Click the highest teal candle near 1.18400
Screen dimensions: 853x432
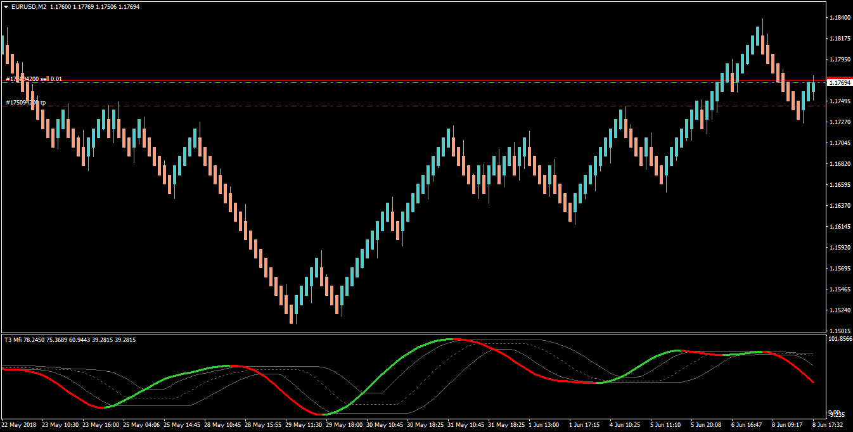click(758, 36)
